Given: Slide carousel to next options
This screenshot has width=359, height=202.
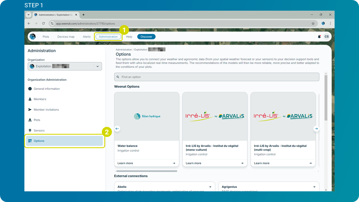Looking at the screenshot, I should pos(316,129).
